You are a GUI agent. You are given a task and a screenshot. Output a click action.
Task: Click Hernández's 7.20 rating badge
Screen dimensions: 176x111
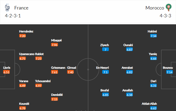click(x=22, y=36)
